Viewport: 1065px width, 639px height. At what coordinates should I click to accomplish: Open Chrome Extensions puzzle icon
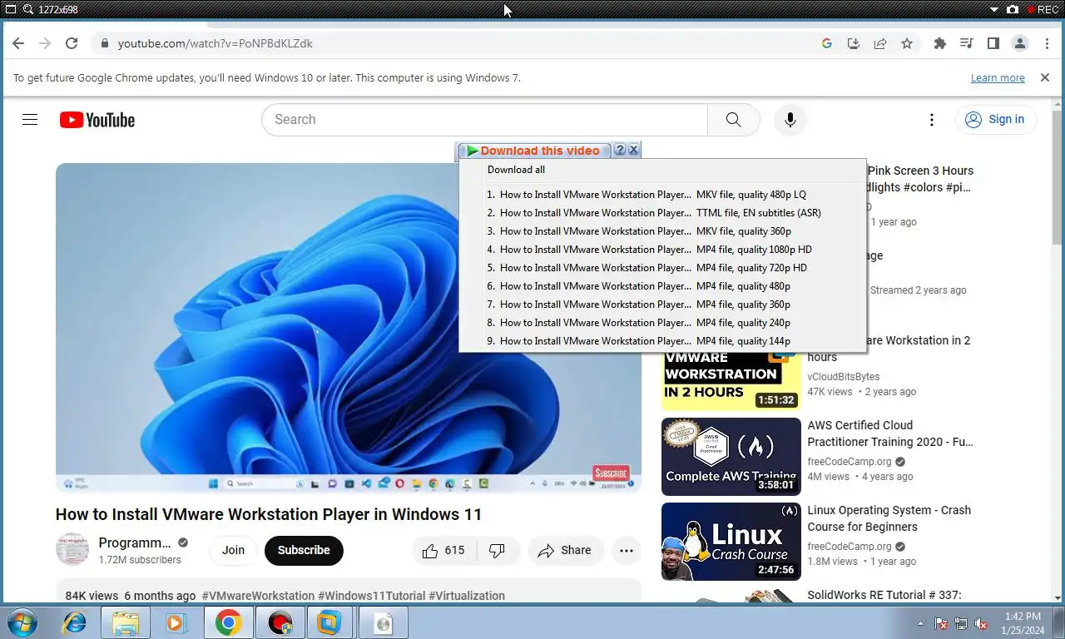pos(940,43)
